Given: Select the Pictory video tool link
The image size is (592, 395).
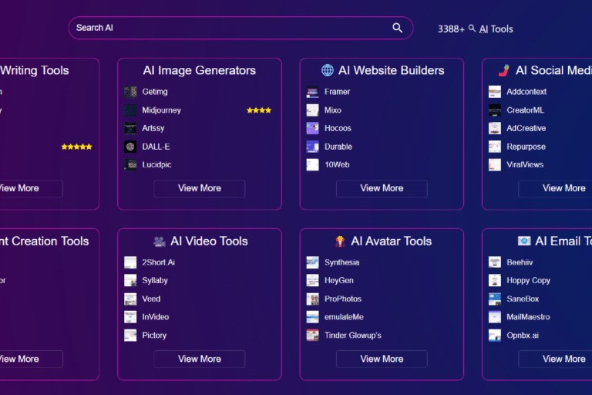Looking at the screenshot, I should pos(154,336).
